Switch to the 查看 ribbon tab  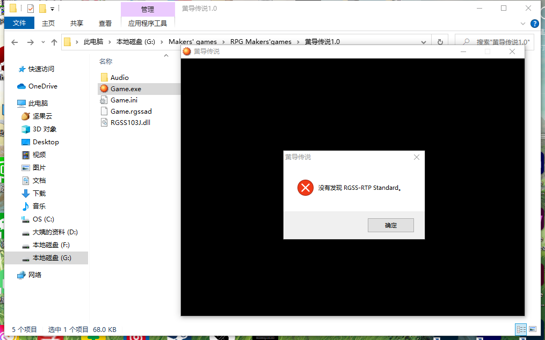[105, 23]
